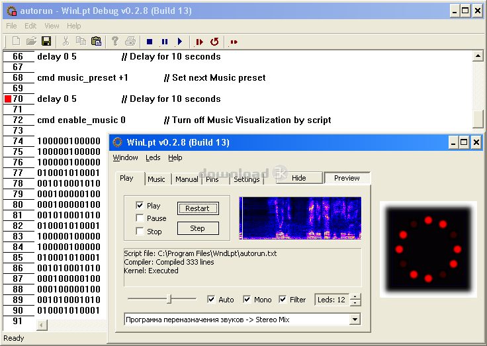487x346 pixels.
Task: Check the Stop checkbox
Action: tap(140, 231)
